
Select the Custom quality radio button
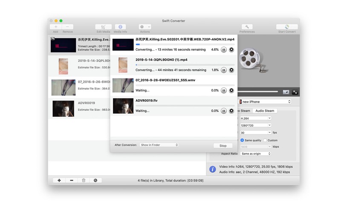coord(265,140)
